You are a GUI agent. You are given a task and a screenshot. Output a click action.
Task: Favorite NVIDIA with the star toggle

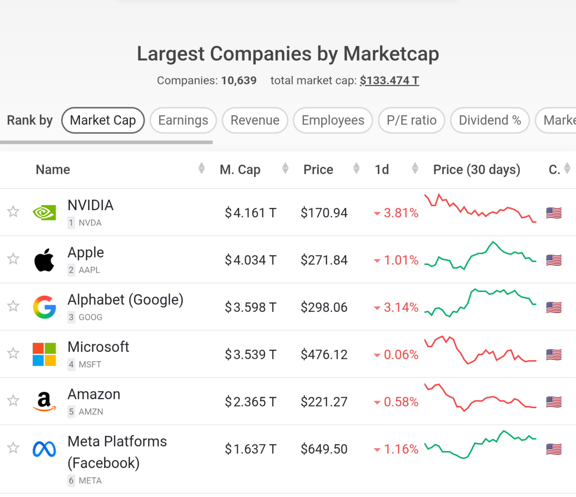tap(13, 212)
